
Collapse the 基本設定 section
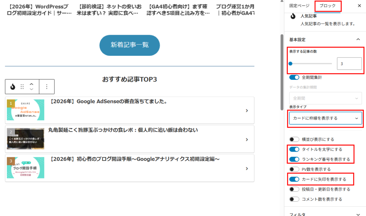tap(358, 39)
